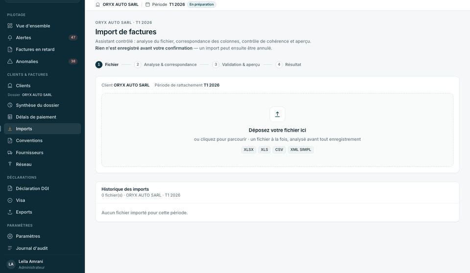This screenshot has height=273, width=470.
Task: Click step 2 Analyse & correspondance
Action: (x=165, y=65)
